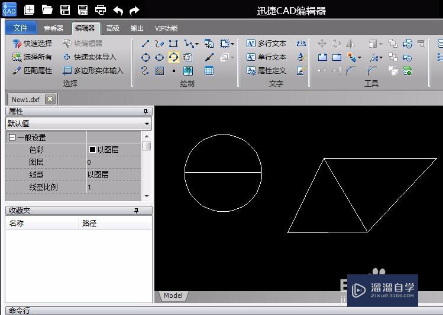This screenshot has width=443, height=315.
Task: Redo the last undone action
Action: click(134, 11)
